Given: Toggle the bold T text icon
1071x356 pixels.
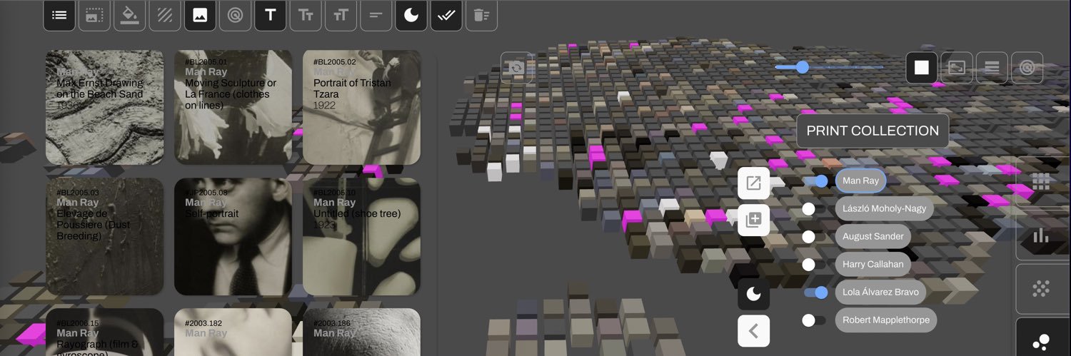Looking at the screenshot, I should pyautogui.click(x=271, y=15).
